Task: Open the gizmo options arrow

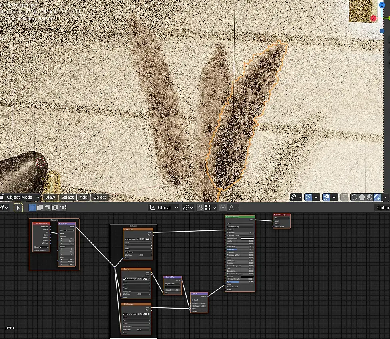Action: point(316,197)
